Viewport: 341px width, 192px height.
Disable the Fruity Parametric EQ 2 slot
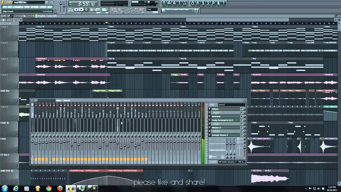point(241,120)
